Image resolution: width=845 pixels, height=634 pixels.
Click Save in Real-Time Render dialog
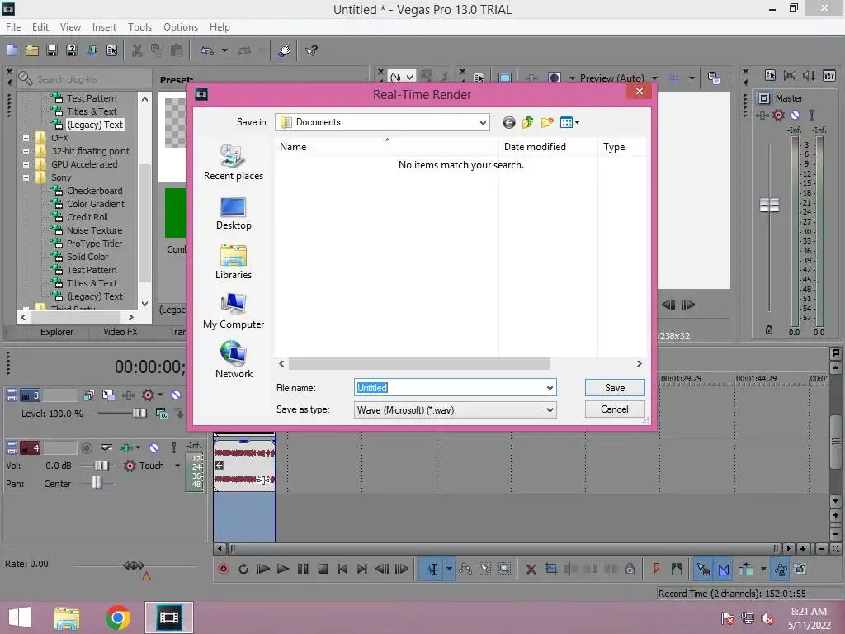click(615, 388)
